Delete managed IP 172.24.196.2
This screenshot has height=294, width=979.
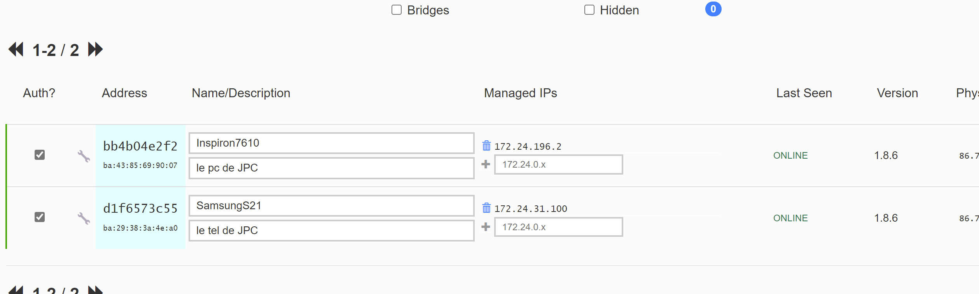point(486,146)
